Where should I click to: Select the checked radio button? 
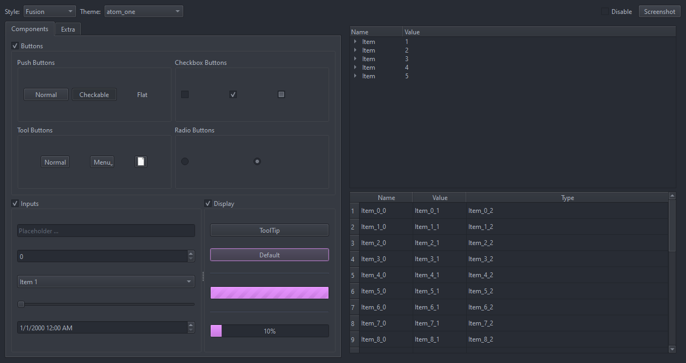[x=257, y=161]
